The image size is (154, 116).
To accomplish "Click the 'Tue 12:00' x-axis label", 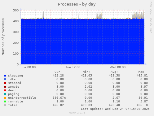I will tap(73, 67).
